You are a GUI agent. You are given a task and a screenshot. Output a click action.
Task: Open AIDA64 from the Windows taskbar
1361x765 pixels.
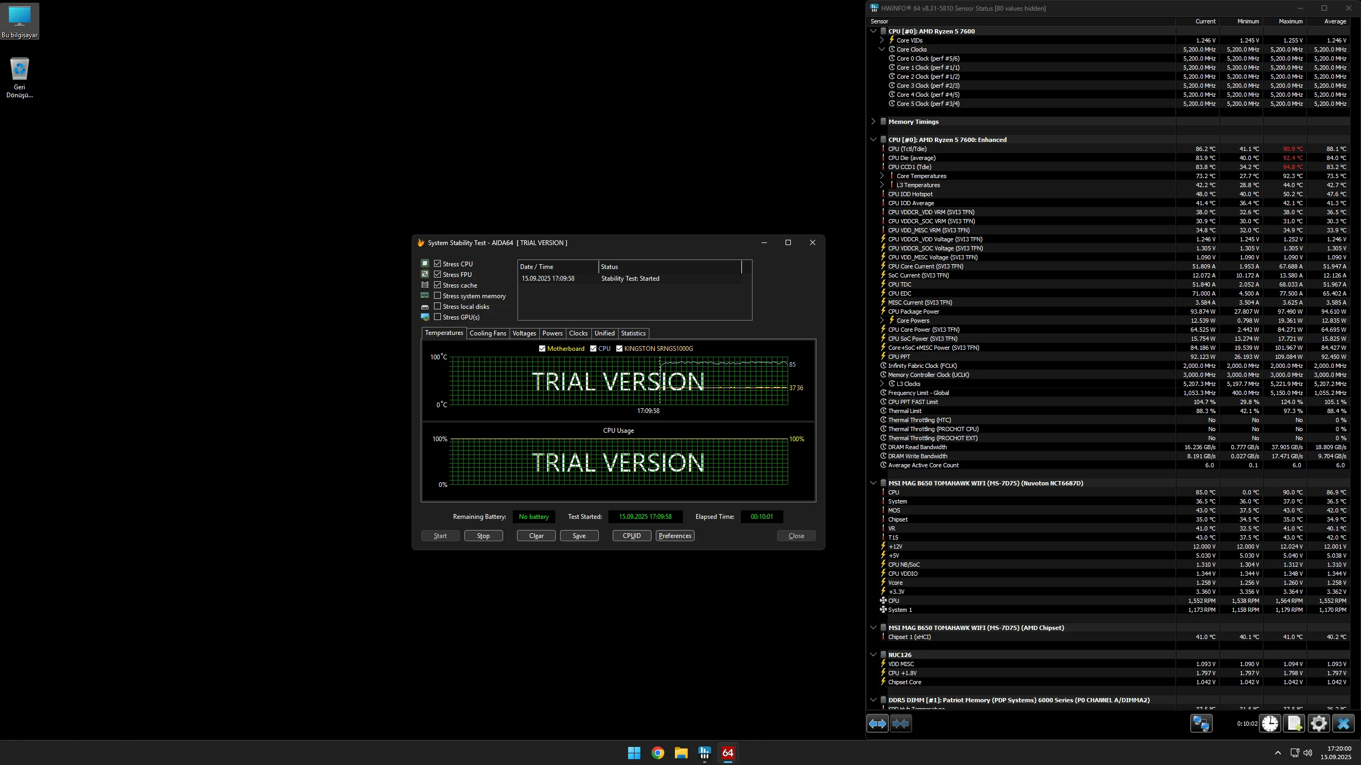(728, 753)
